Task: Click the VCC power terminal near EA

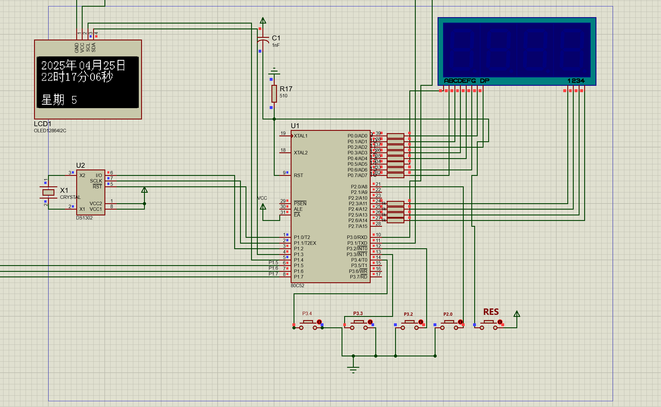Action: 263,207
